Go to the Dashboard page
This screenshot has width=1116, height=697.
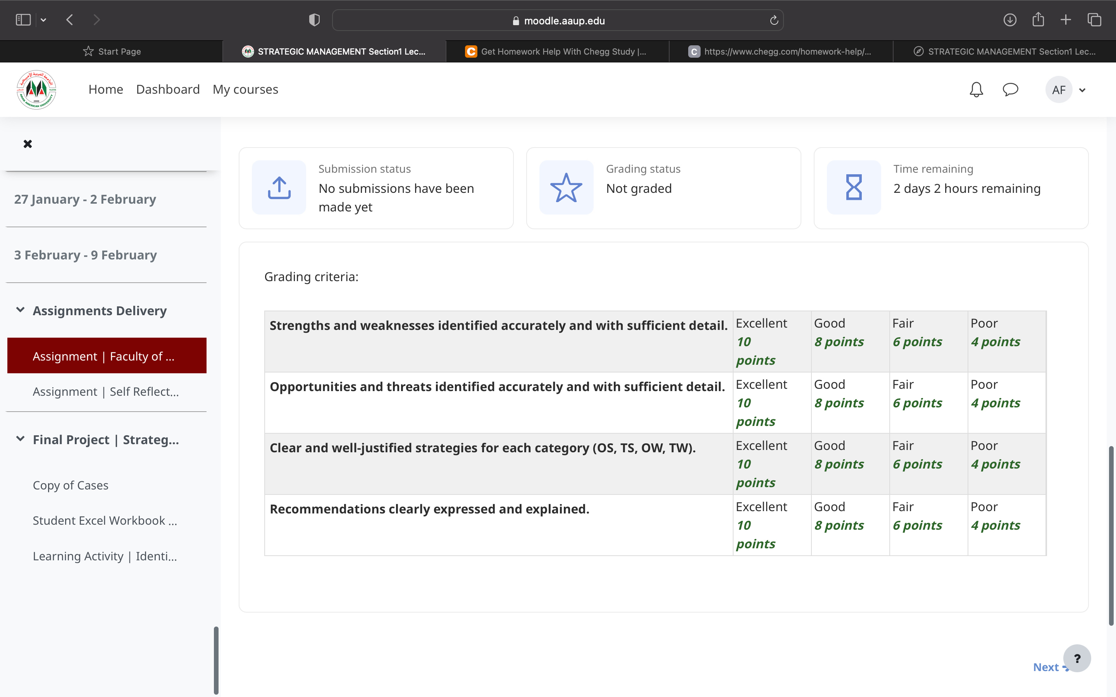click(168, 89)
